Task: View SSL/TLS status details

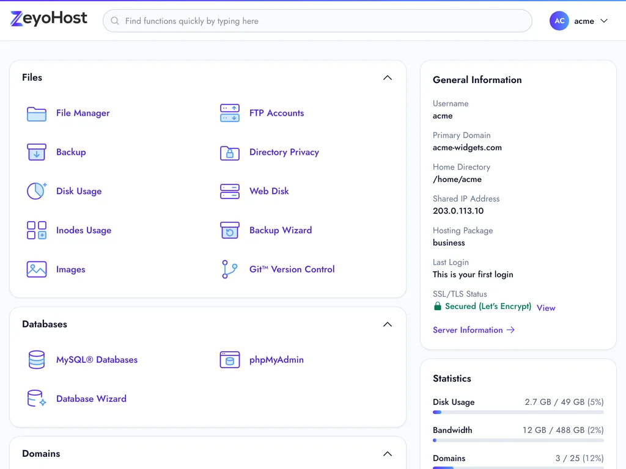Action: 546,308
